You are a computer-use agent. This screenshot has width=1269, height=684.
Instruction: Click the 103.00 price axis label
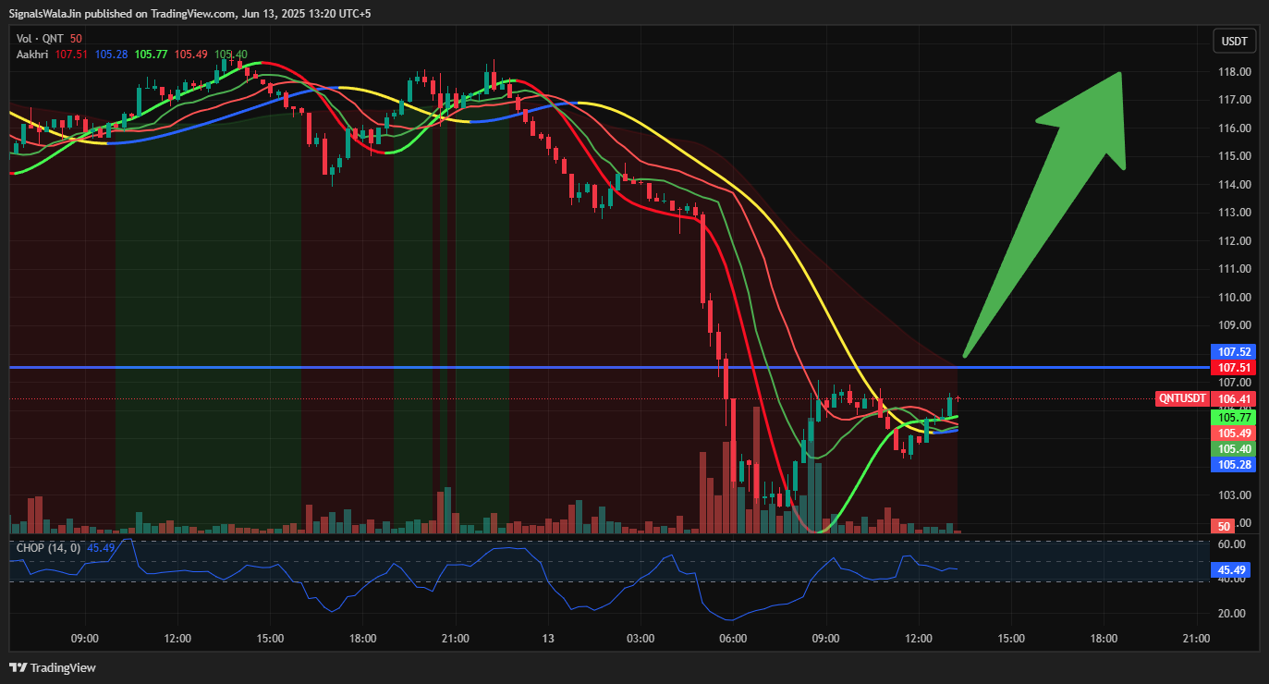coord(1235,495)
